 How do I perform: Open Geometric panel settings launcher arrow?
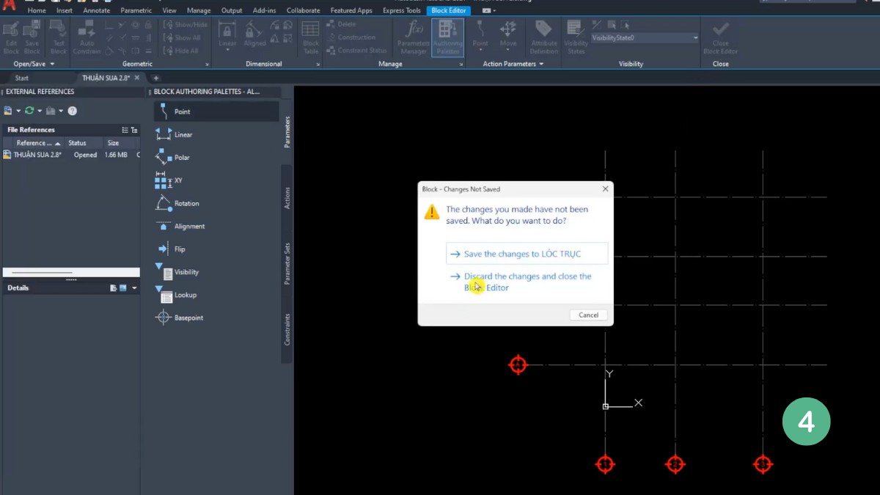[x=208, y=65]
